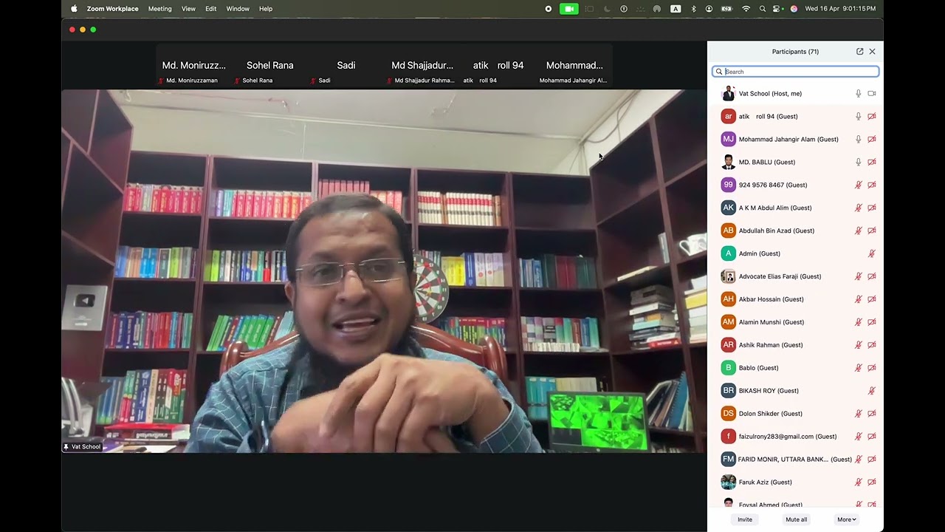Click the Invite button

745,519
